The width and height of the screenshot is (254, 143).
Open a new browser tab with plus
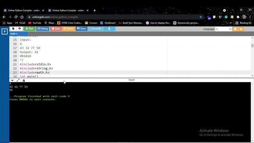pyautogui.click(x=94, y=10)
